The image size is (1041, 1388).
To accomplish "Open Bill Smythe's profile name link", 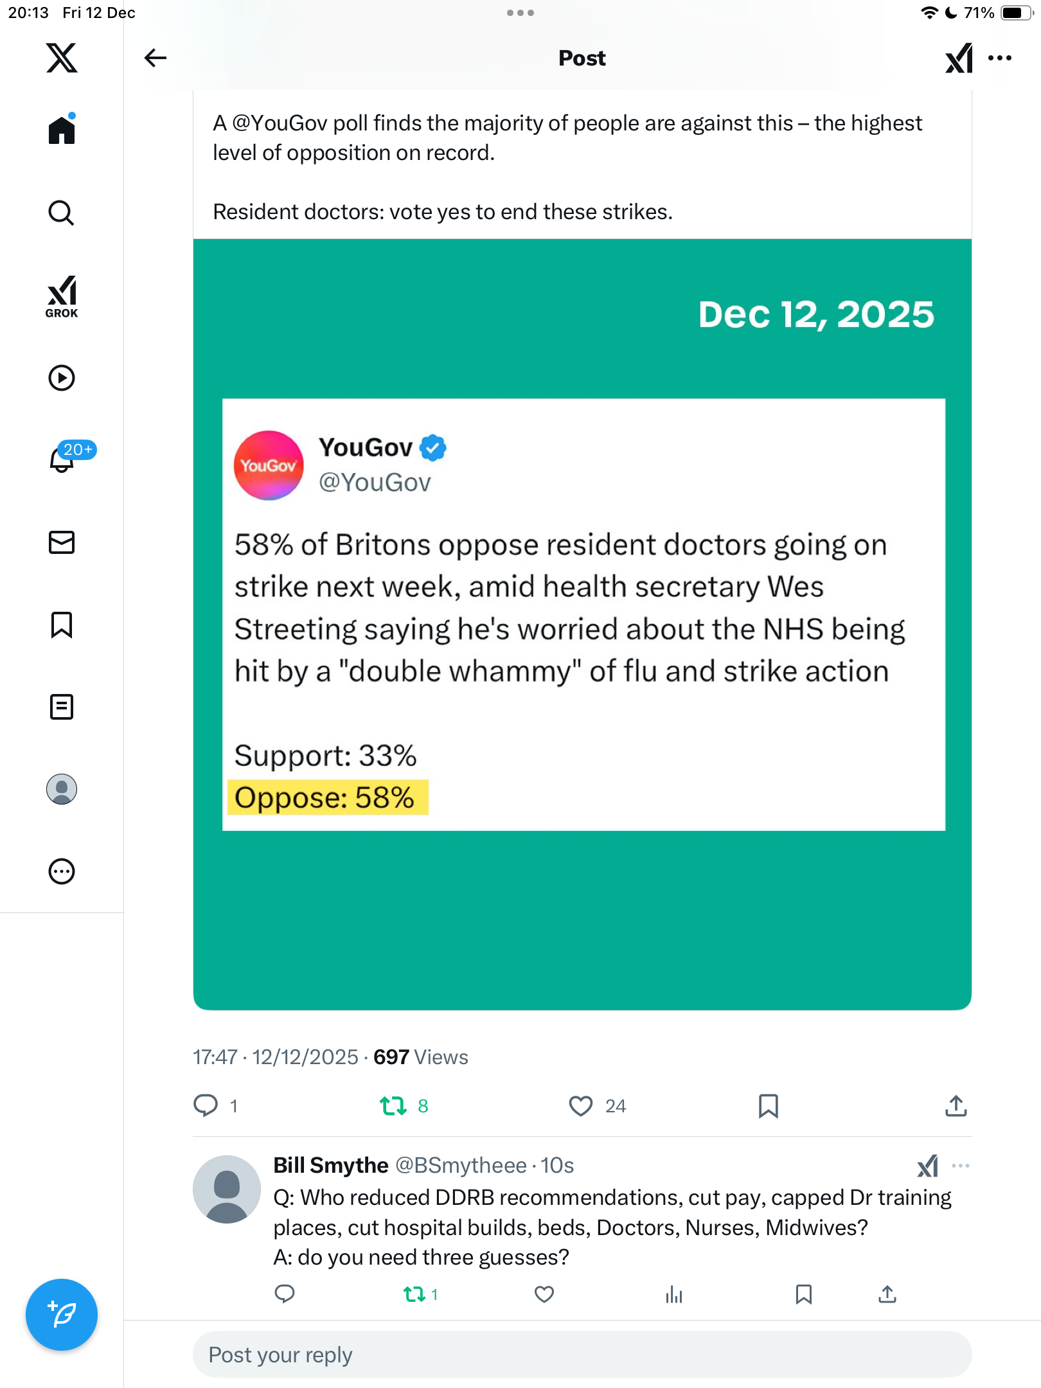I will coord(331,1165).
